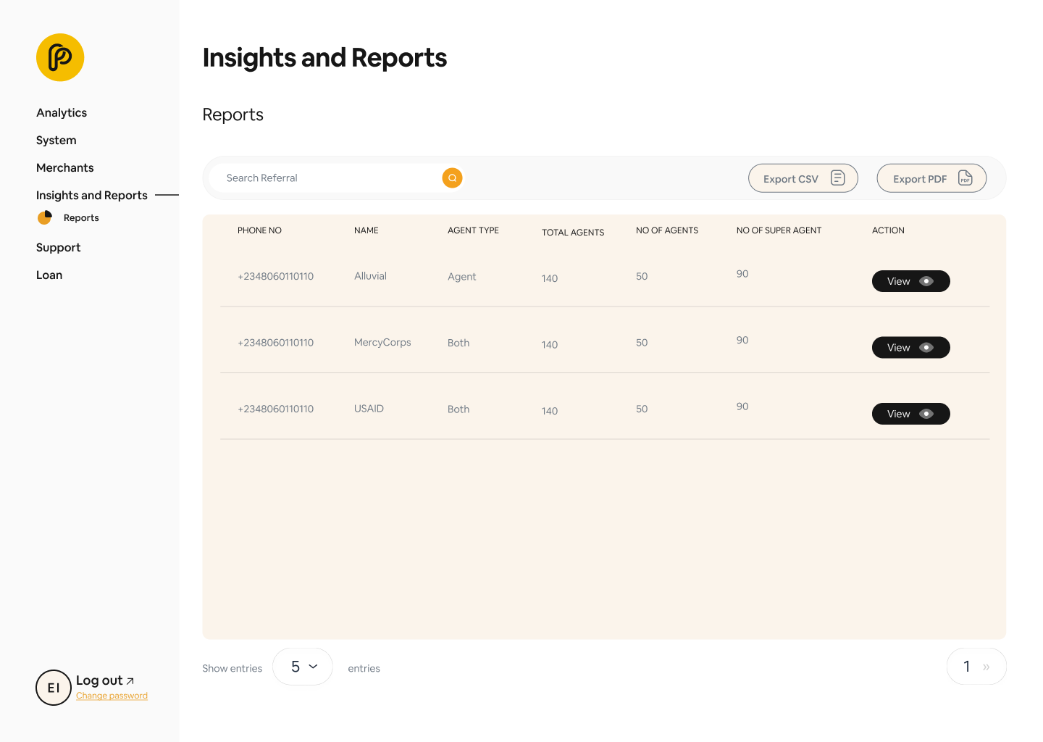The image size is (1043, 742).
Task: Click the phone number in Alluvial row
Action: coord(276,276)
